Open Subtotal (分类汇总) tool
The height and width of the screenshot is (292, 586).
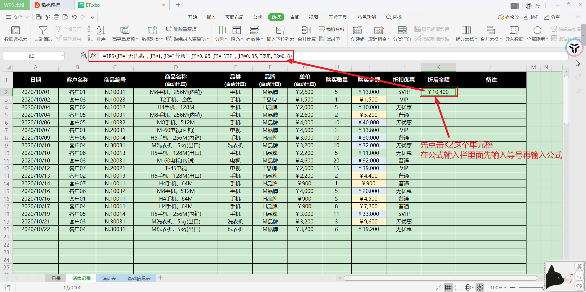pyautogui.click(x=402, y=34)
